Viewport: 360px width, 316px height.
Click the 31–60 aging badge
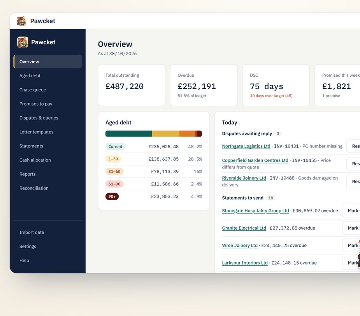coord(114,172)
